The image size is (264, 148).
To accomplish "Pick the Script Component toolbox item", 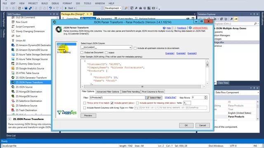I will point(25,27).
